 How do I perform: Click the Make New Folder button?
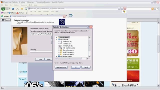(x=61, y=67)
